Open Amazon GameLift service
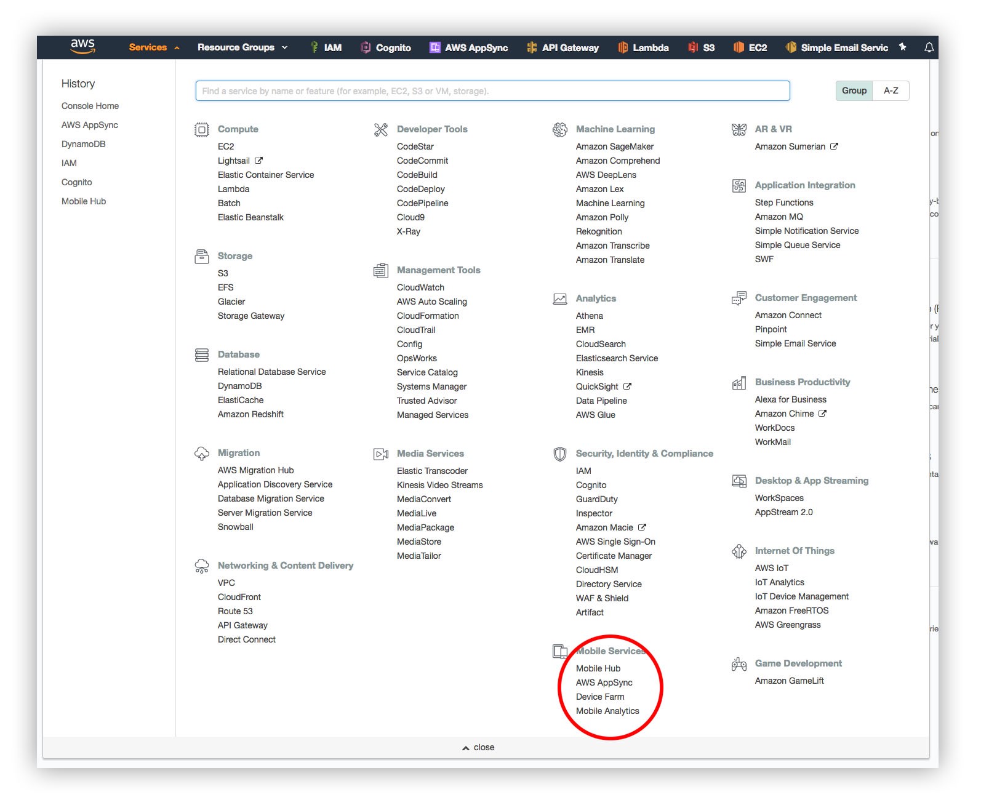This screenshot has height=805, width=981. pos(790,681)
